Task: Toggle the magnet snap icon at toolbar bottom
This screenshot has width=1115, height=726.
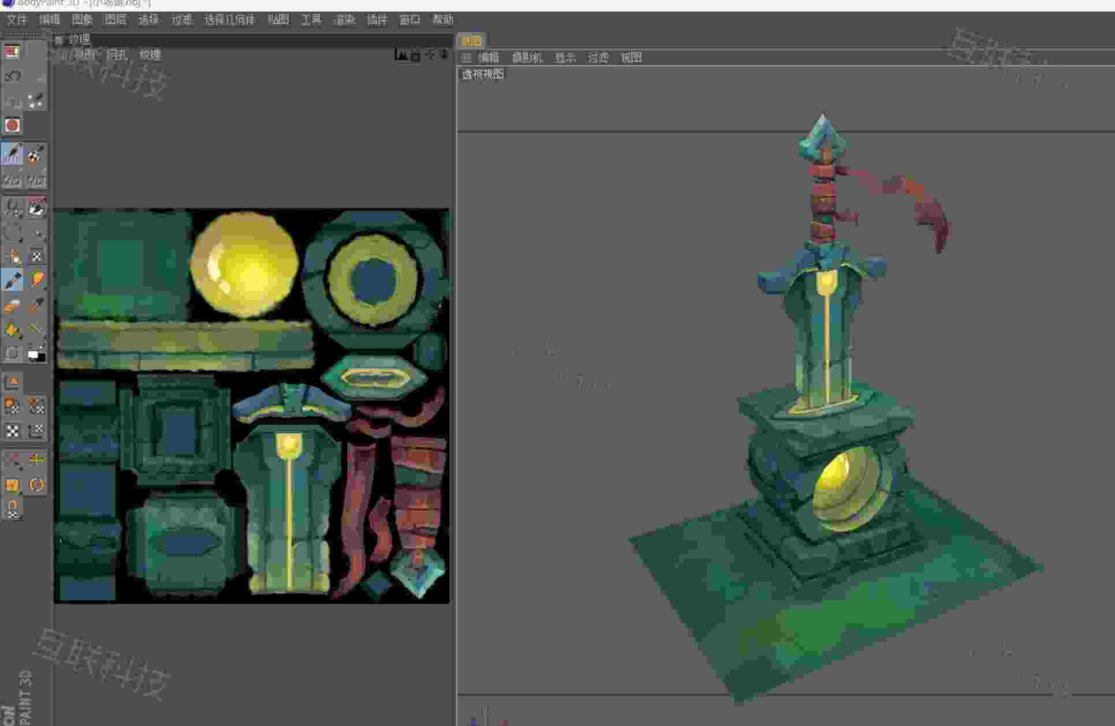Action: click(12, 508)
